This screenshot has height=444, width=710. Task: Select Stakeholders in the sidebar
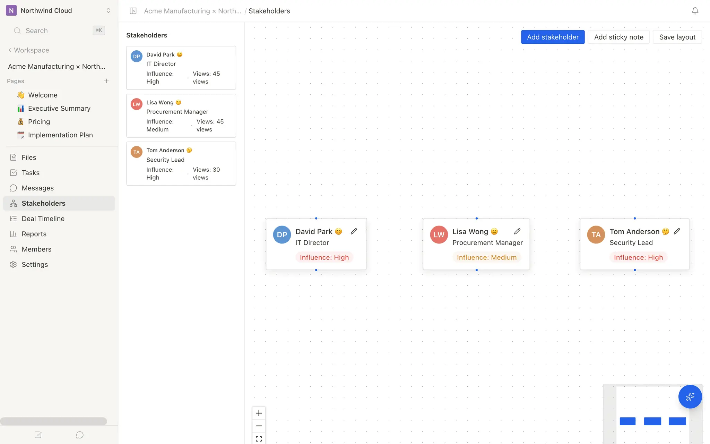point(59,203)
